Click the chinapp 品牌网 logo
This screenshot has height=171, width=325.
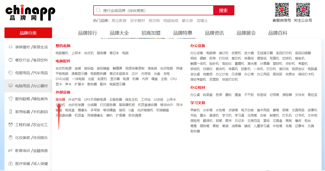[x=30, y=13]
